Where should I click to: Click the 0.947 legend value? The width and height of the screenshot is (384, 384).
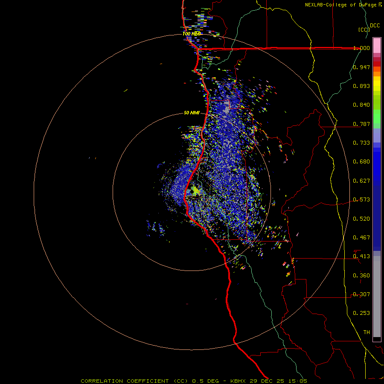click(x=361, y=67)
